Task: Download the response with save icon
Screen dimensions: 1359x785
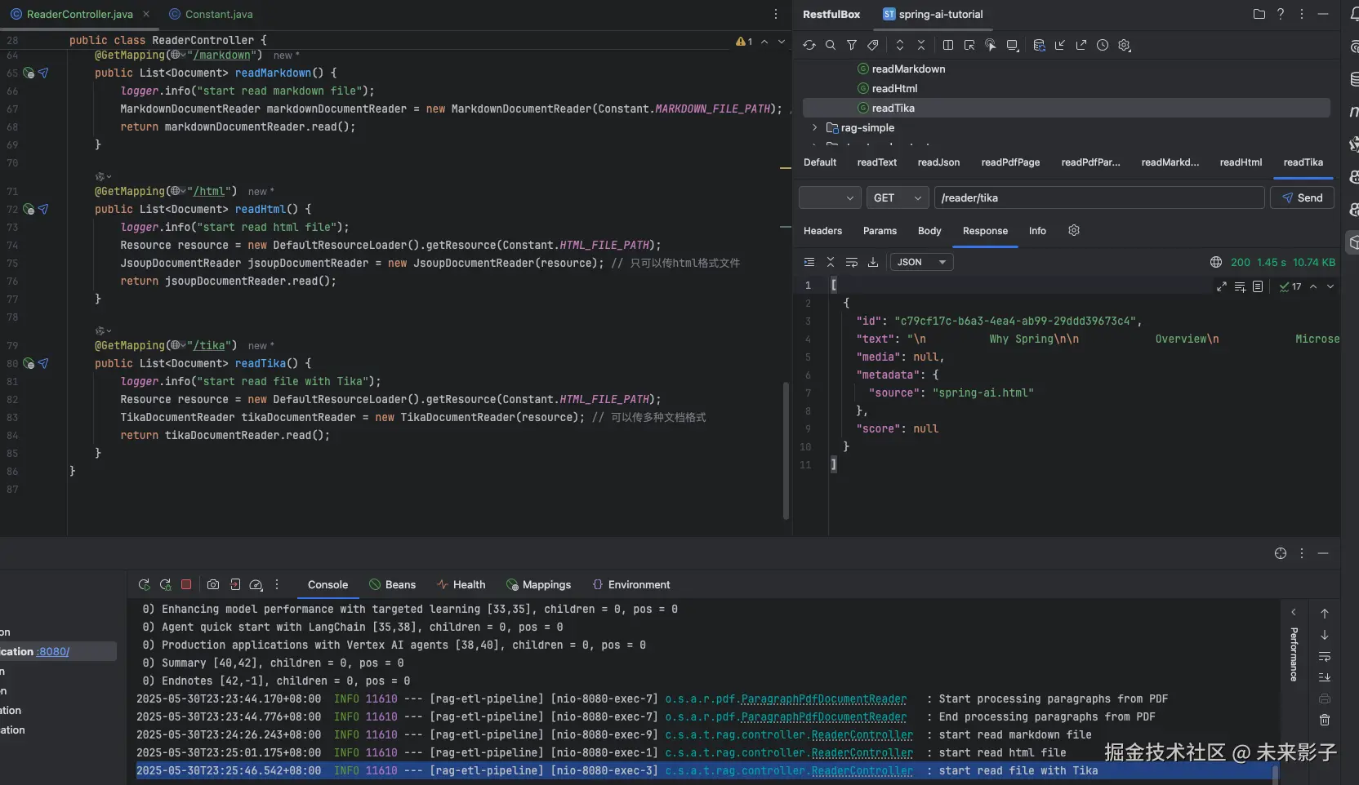Action: 873,262
